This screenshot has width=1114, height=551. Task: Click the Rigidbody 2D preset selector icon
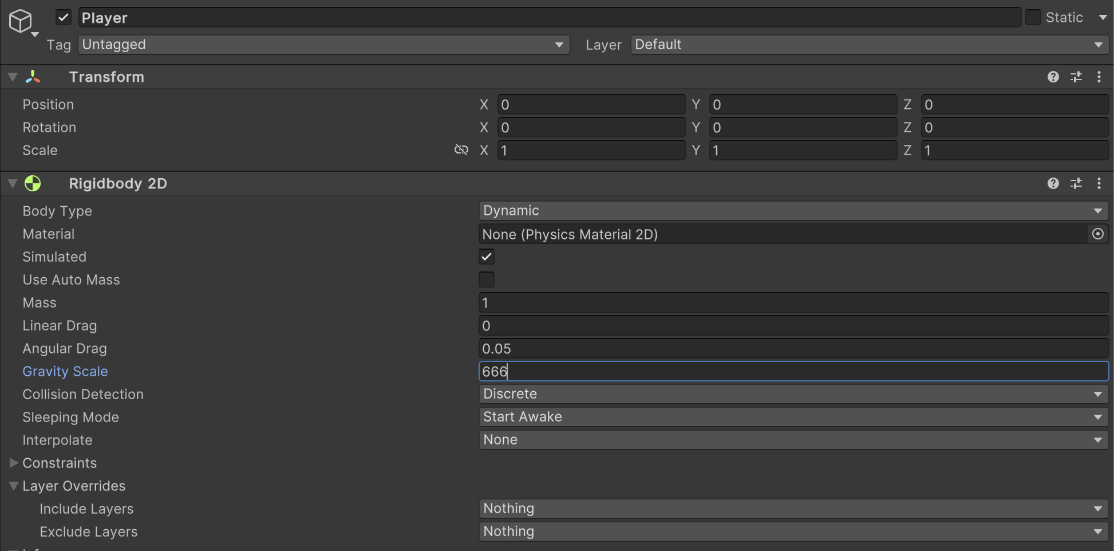[x=1077, y=183]
